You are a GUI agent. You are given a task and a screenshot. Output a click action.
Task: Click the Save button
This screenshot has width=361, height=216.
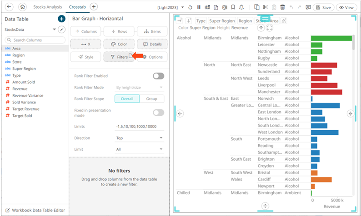323,8
